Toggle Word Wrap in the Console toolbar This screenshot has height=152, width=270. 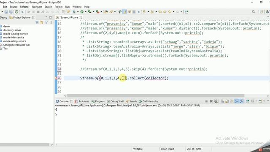tap(232, 101)
